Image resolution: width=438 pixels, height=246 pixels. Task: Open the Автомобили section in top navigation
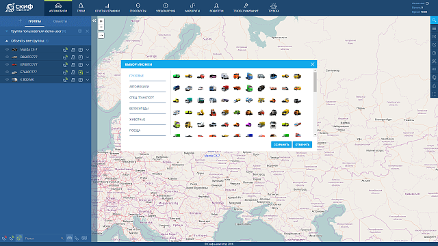tap(58, 8)
